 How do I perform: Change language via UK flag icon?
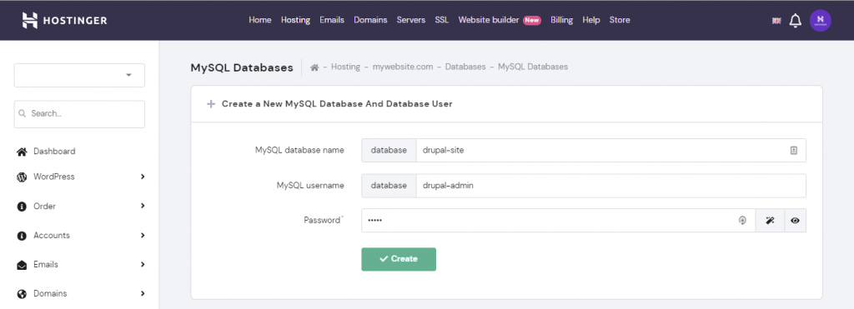click(x=776, y=21)
